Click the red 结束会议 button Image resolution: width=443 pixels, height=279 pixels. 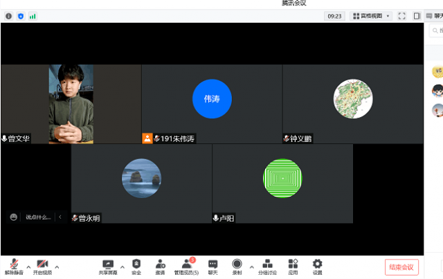point(401,267)
